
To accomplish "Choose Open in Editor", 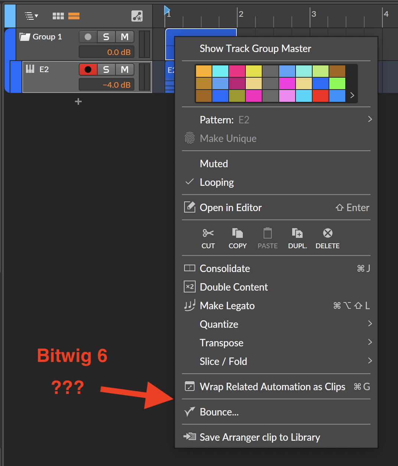I will [x=276, y=207].
